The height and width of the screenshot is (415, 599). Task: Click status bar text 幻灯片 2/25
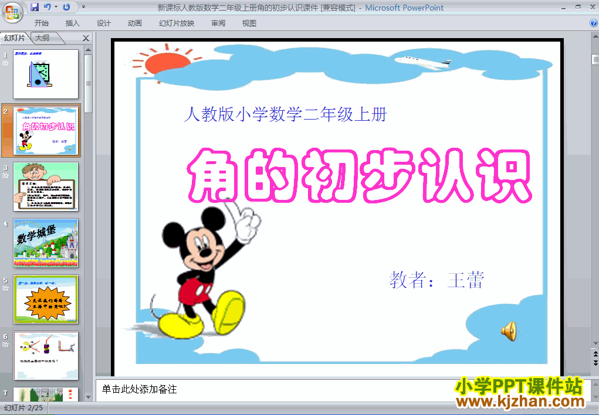[x=23, y=408]
